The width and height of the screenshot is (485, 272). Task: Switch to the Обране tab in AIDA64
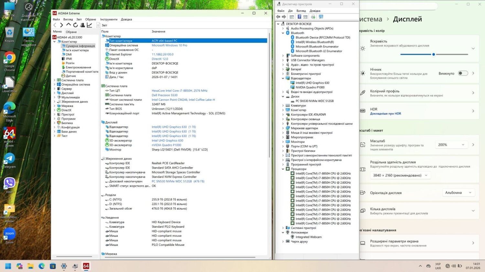71,32
